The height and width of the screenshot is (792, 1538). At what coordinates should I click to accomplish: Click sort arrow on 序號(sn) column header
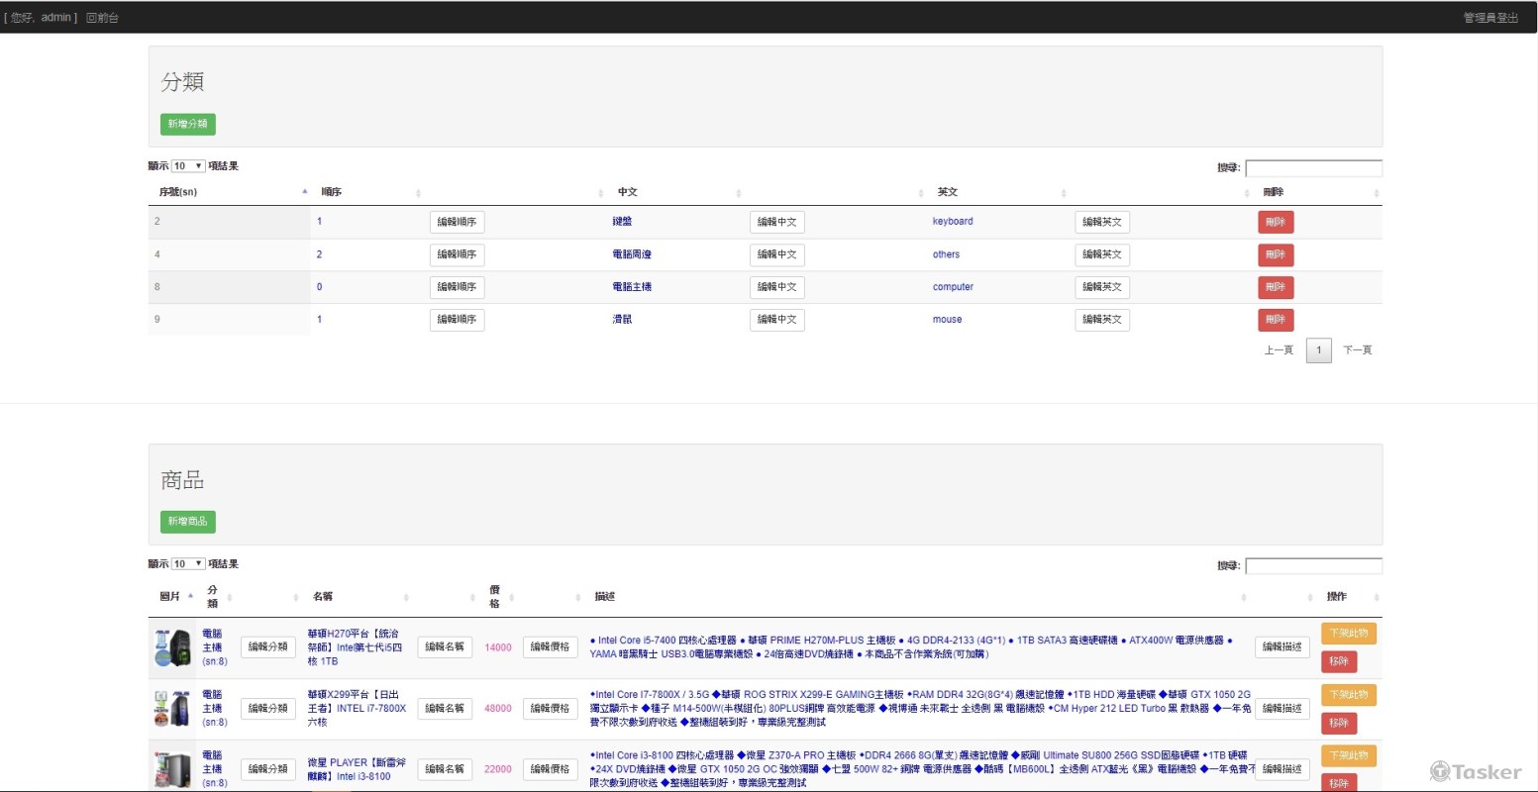click(304, 191)
